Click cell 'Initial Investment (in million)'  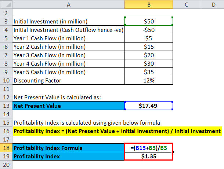click(68, 21)
